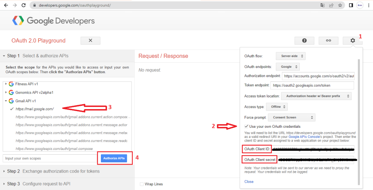Click the Authorization endpoint field
The width and height of the screenshot is (373, 190).
coord(318,76)
